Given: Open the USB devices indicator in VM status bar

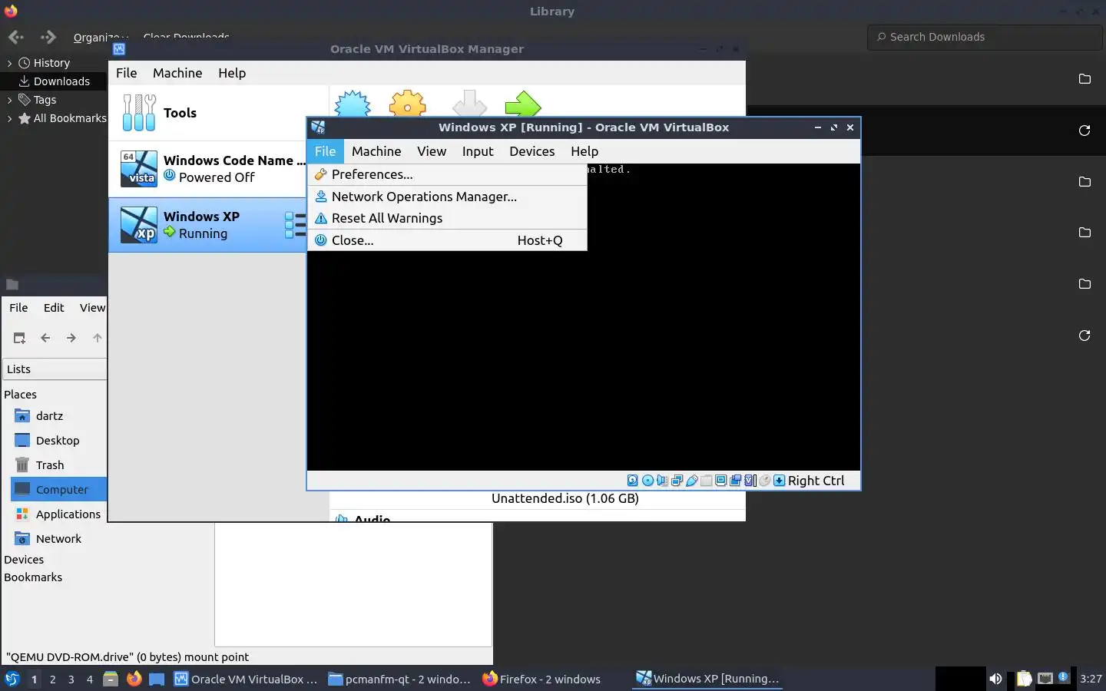Looking at the screenshot, I should click(x=691, y=481).
